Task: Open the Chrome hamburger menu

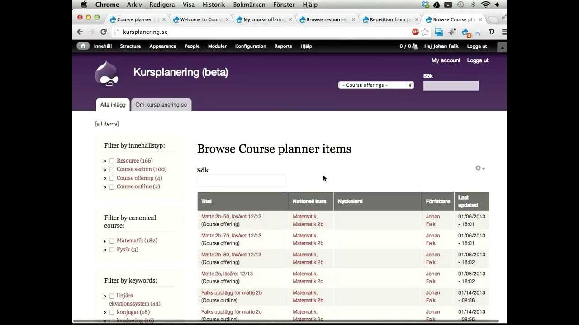Action: (504, 32)
